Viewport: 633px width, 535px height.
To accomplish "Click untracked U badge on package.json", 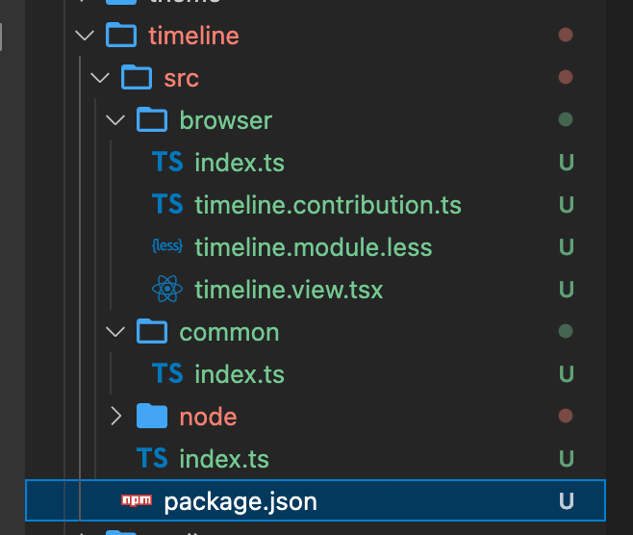I will coord(567,501).
